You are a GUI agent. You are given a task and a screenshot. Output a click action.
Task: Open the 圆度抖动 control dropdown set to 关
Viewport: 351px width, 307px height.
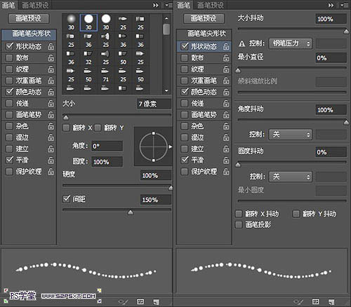[291, 177]
